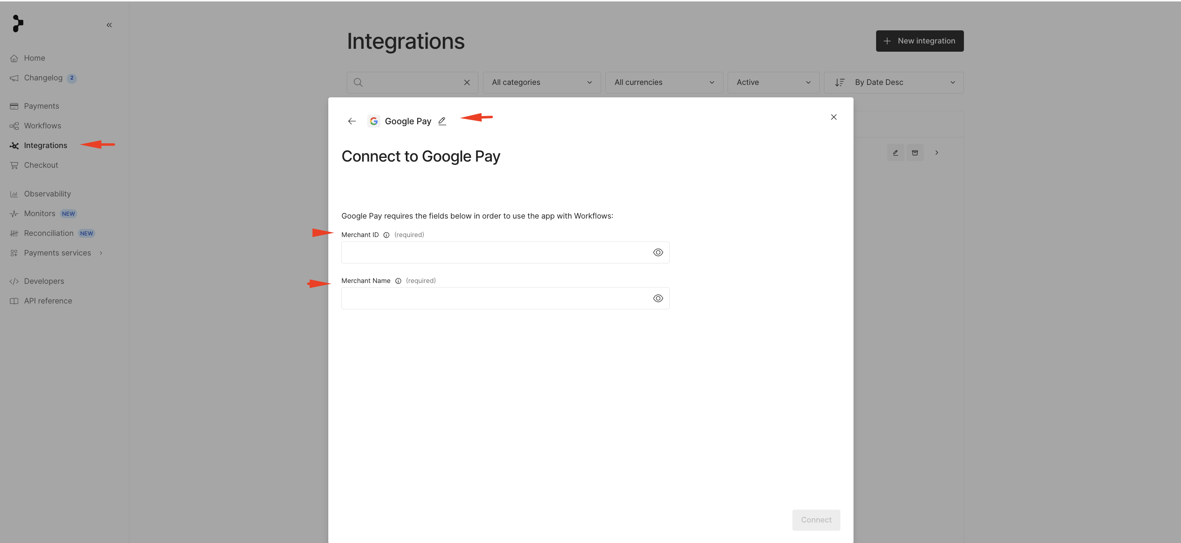The width and height of the screenshot is (1181, 543).
Task: Focus the integrations search field
Action: pyautogui.click(x=412, y=82)
